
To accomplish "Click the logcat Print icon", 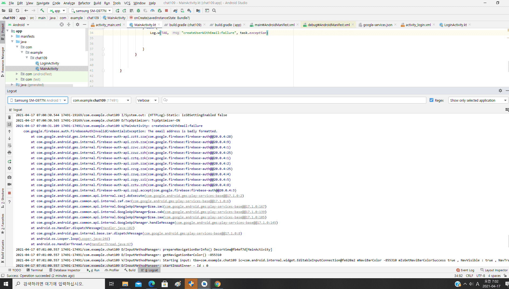I will 9,152.
